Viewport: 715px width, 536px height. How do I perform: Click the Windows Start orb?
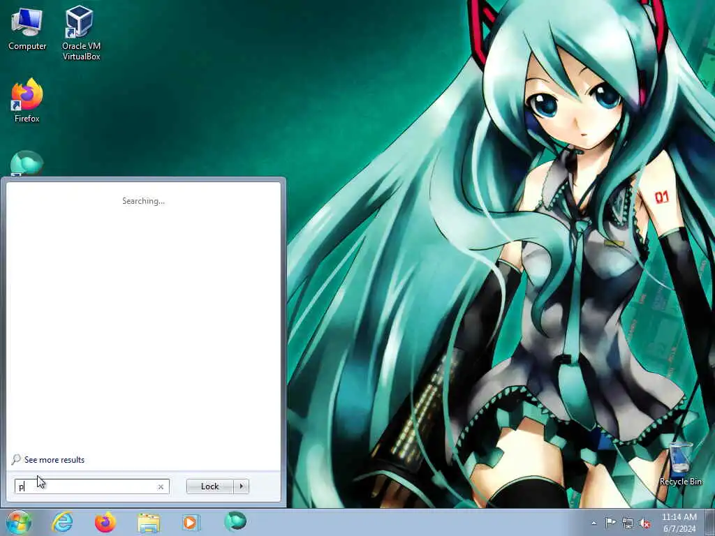coord(18,522)
